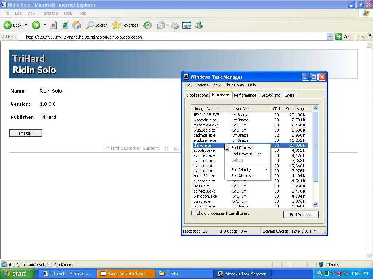Image resolution: width=373 pixels, height=279 pixels.
Task: Click the Internet zone globe in status bar
Action: pyautogui.click(x=321, y=264)
